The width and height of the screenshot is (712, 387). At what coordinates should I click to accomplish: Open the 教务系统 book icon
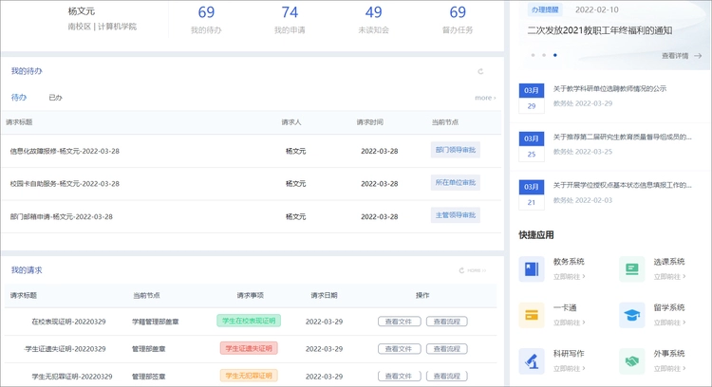(x=532, y=268)
